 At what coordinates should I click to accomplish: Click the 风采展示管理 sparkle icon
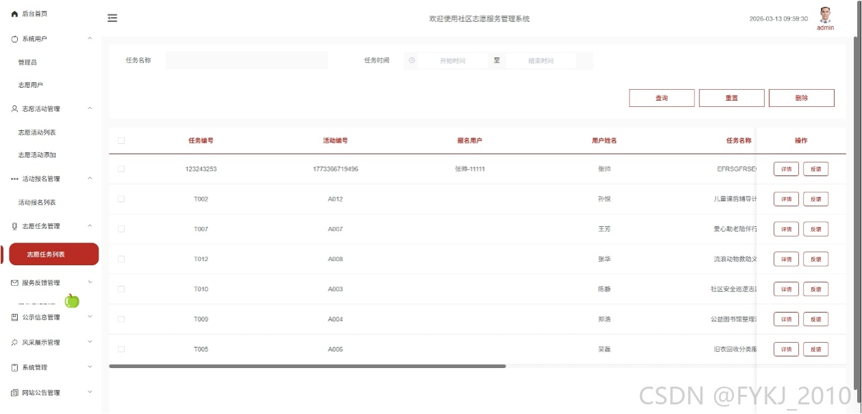click(14, 342)
